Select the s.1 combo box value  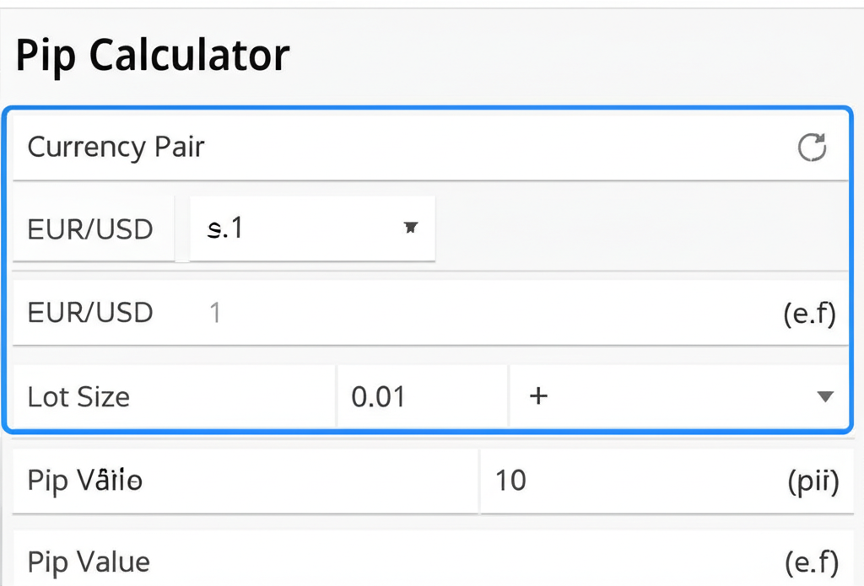pyautogui.click(x=287, y=228)
